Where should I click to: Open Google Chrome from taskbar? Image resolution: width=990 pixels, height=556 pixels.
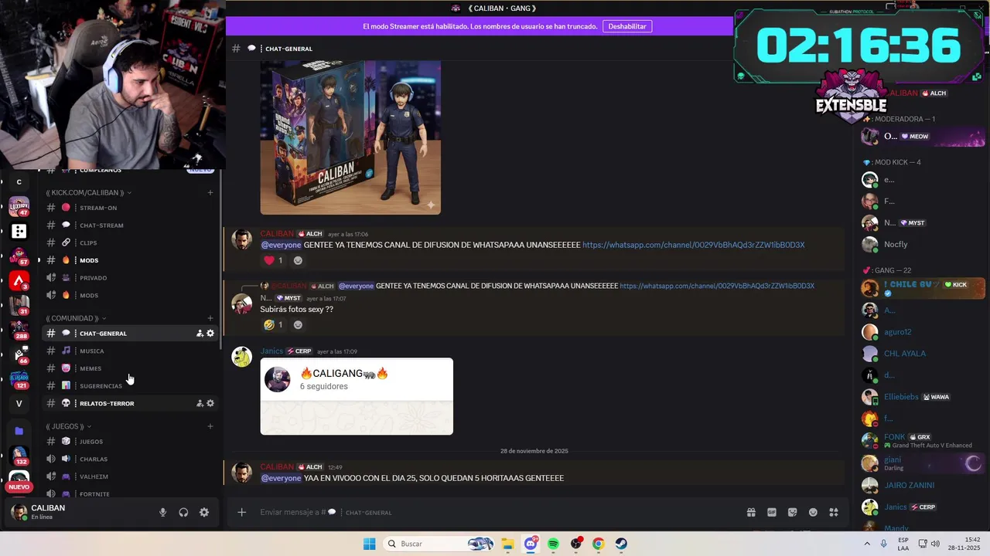598,544
